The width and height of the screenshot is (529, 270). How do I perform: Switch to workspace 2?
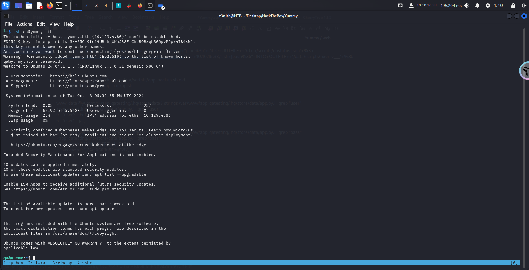[86, 6]
